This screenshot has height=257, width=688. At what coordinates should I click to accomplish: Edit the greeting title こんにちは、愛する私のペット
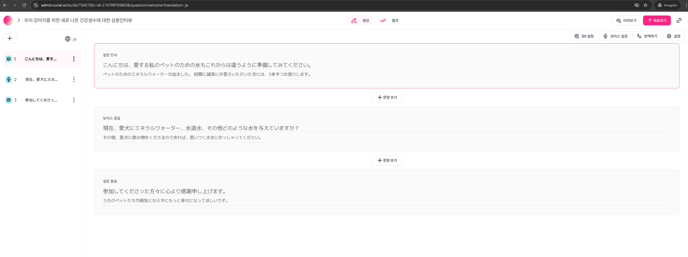[x=387, y=65]
